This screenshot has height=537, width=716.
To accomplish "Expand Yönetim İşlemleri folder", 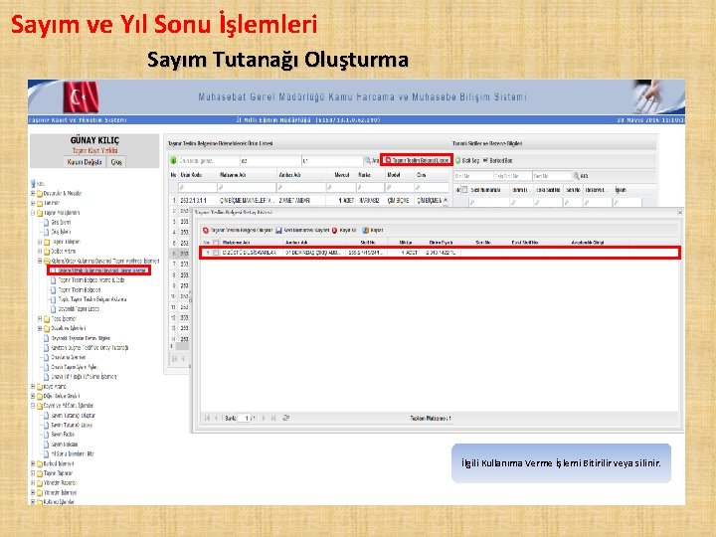I will 33,492.
